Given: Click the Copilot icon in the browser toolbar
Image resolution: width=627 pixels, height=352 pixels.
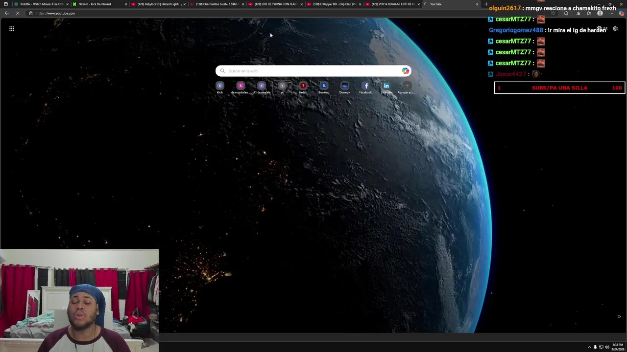Looking at the screenshot, I should pos(622,13).
